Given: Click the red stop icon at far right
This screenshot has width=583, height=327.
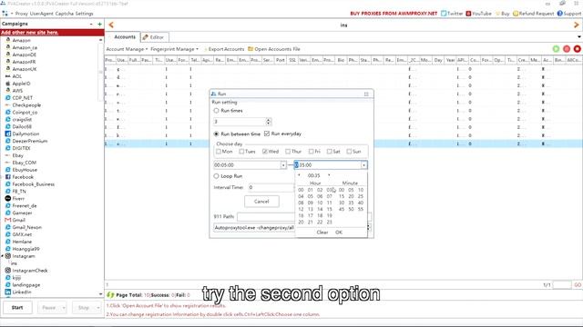Looking at the screenshot, I should tap(577, 49).
